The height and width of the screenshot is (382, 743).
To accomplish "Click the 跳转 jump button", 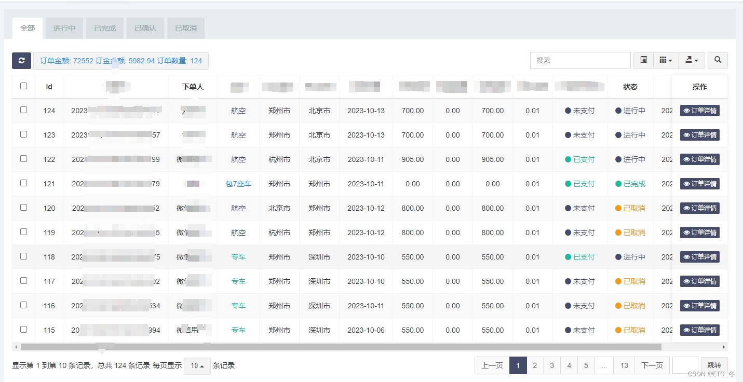I will (714, 365).
